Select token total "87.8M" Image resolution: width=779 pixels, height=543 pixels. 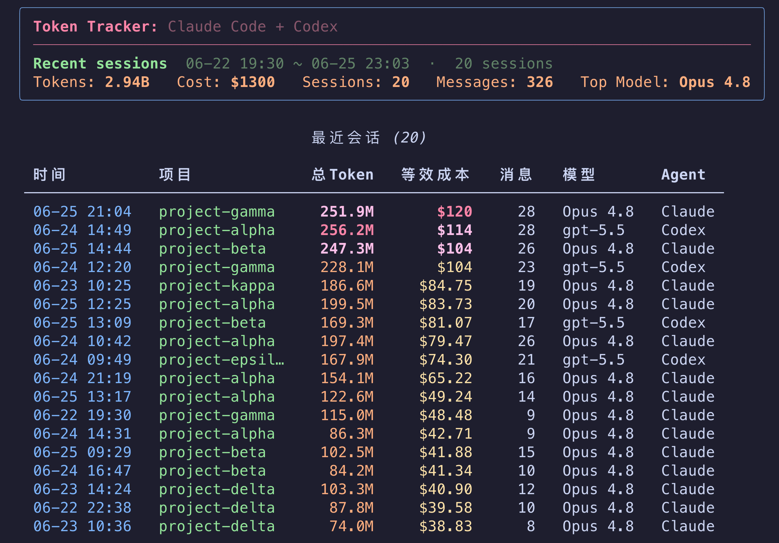(351, 508)
